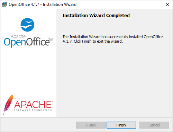Click the Finish button
173x132 pixels.
click(121, 125)
